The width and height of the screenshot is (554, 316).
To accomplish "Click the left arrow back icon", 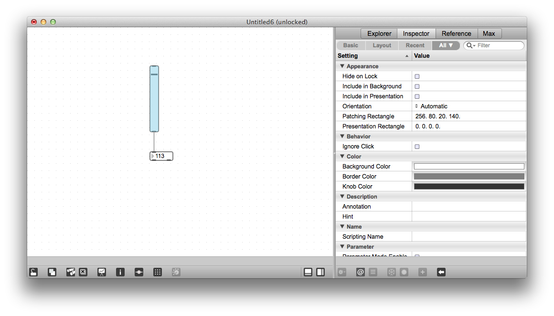I will click(x=441, y=272).
